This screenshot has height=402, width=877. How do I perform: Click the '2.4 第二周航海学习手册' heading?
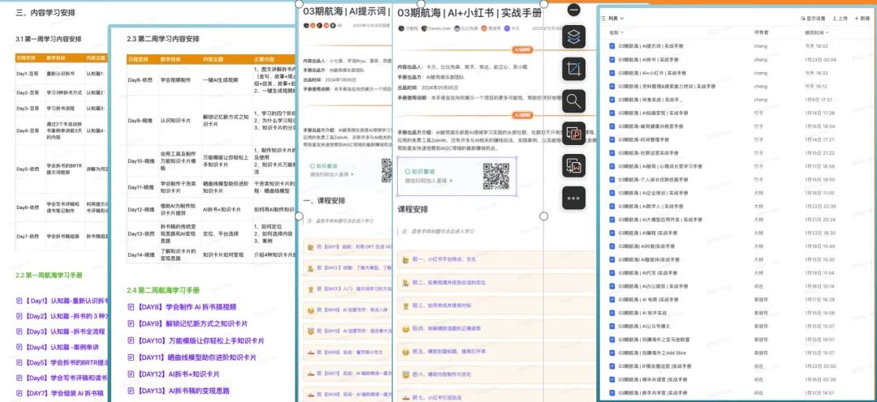[162, 290]
